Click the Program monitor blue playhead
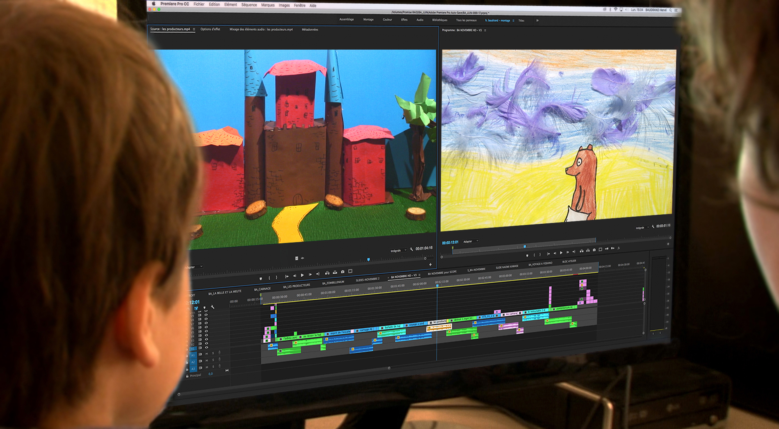The height and width of the screenshot is (429, 779). (525, 247)
